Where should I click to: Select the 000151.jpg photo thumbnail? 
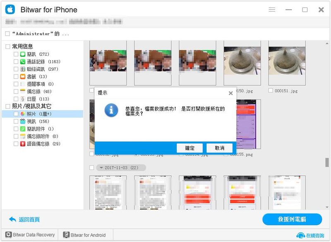click(287, 63)
